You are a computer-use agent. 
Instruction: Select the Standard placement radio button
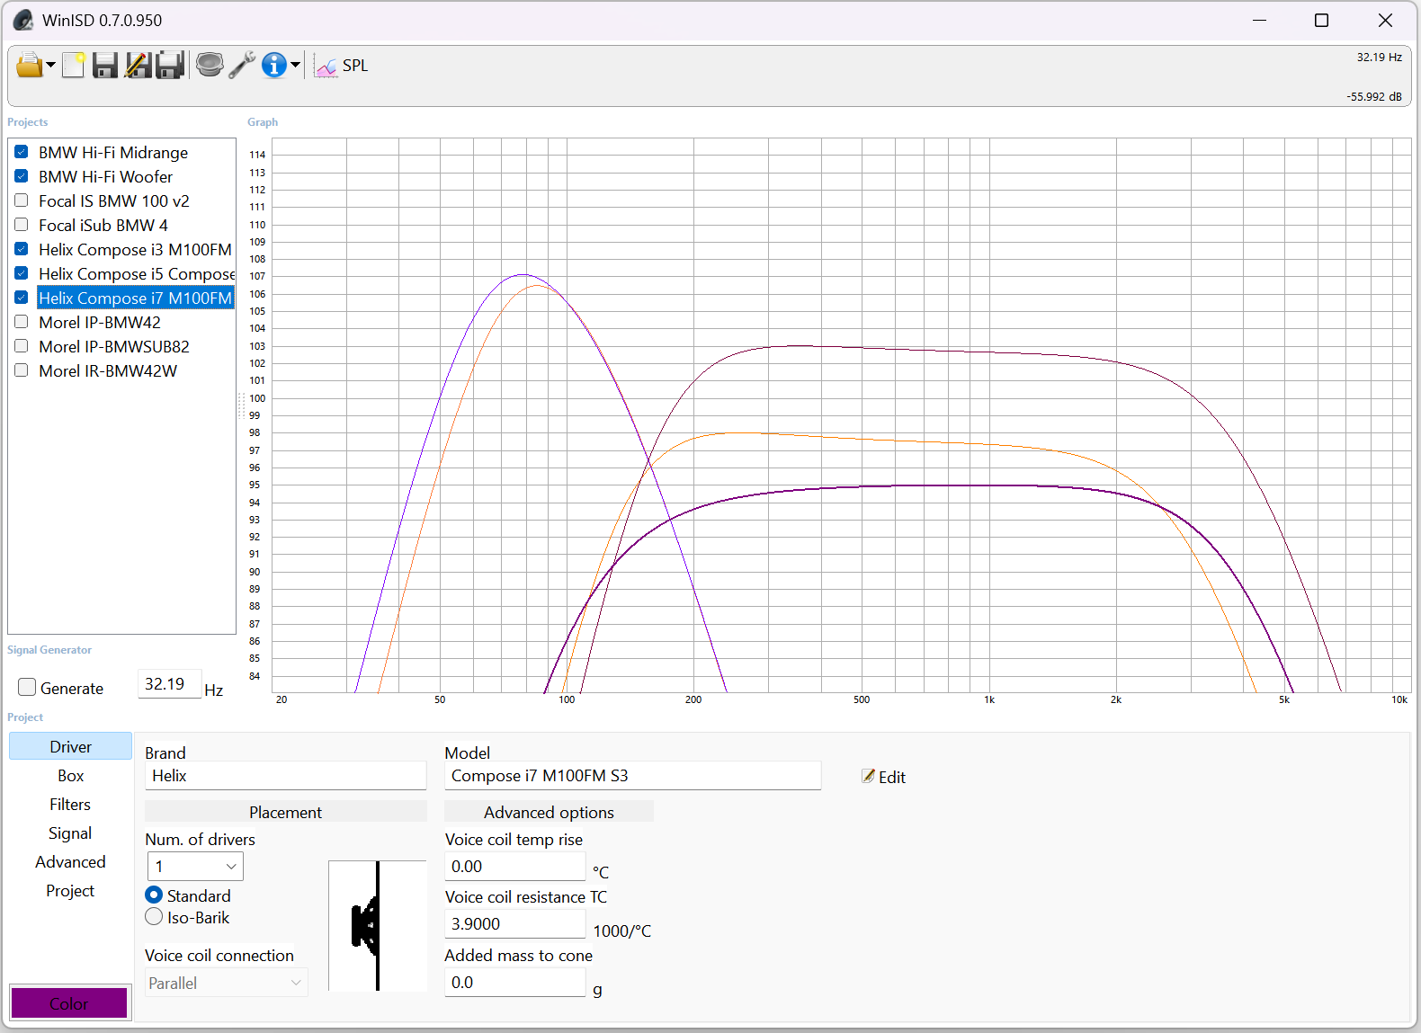154,895
